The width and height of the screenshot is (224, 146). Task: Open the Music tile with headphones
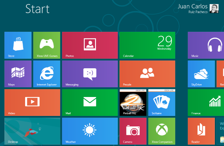click(x=206, y=45)
